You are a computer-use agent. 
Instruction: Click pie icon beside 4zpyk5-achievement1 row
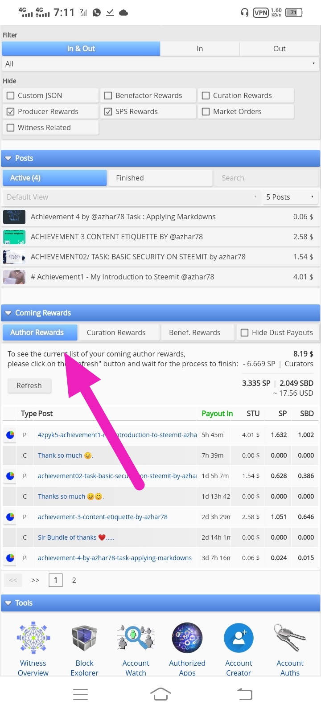tap(10, 435)
